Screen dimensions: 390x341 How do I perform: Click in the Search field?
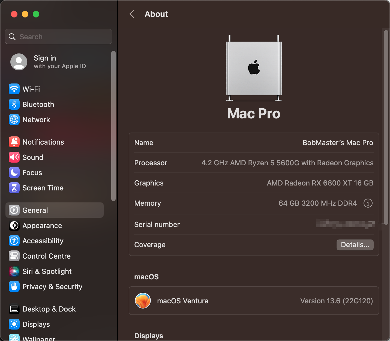point(59,37)
